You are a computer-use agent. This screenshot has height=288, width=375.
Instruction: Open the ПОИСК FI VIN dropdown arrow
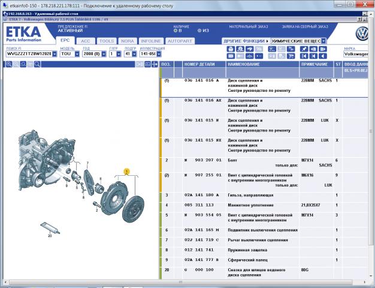[55, 54]
